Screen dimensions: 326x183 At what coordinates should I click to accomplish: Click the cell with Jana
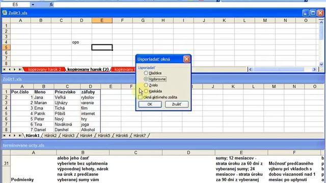coord(44,97)
